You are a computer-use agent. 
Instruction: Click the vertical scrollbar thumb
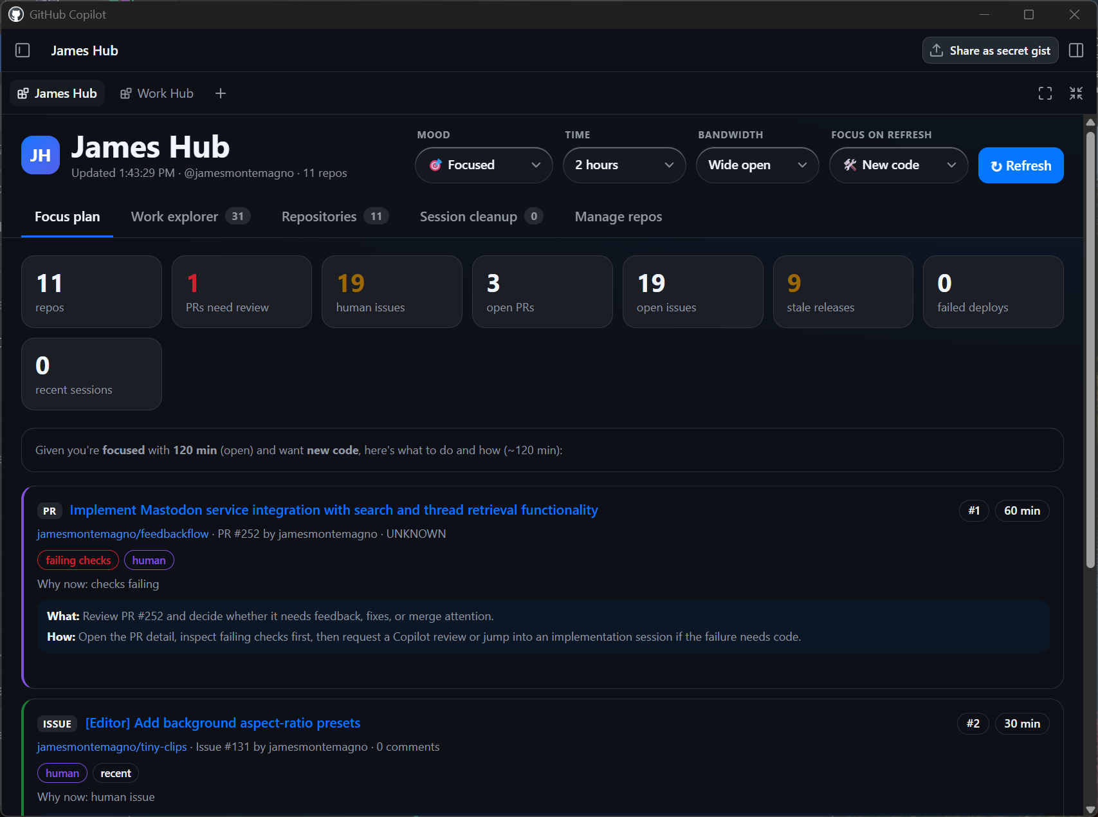tap(1090, 349)
